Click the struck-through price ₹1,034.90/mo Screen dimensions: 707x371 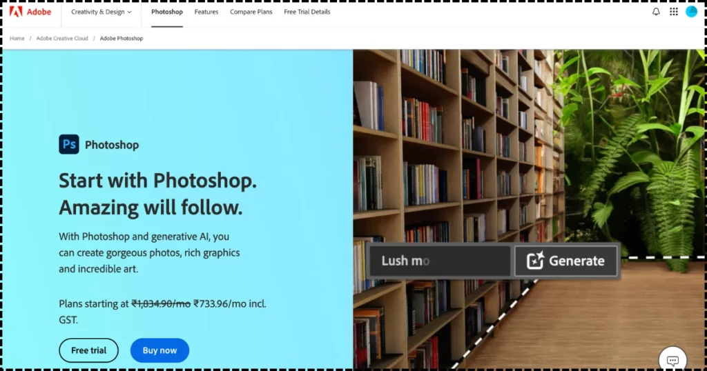[x=161, y=303]
